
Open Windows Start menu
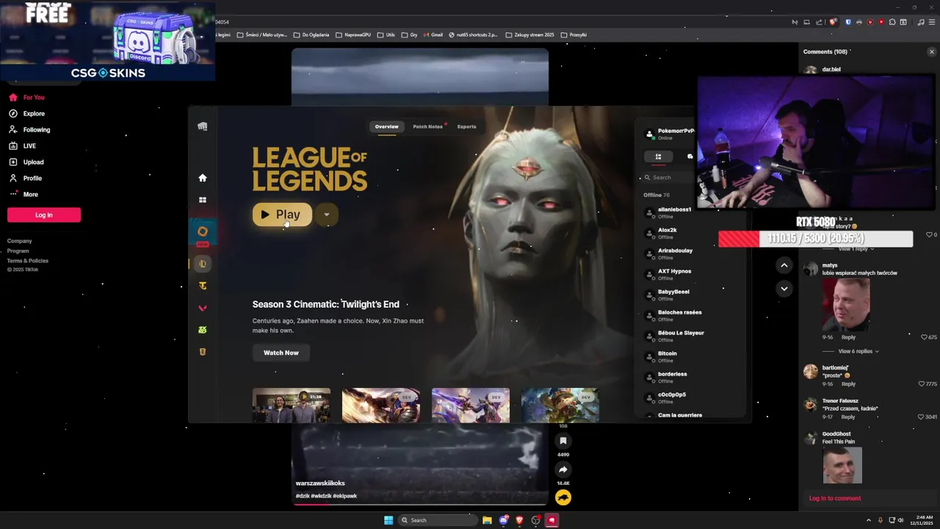coord(388,520)
